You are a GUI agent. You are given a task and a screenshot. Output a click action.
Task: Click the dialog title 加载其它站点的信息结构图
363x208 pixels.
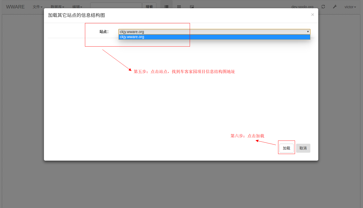(x=76, y=15)
